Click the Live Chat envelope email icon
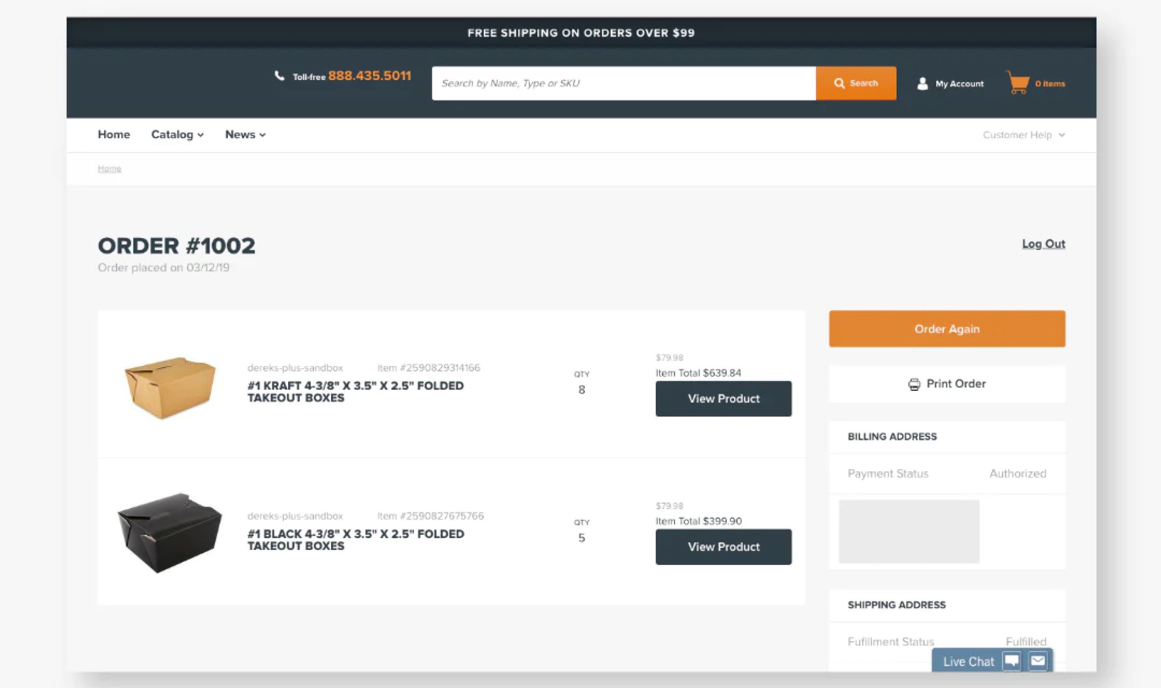Image resolution: width=1161 pixels, height=688 pixels. tap(1038, 661)
